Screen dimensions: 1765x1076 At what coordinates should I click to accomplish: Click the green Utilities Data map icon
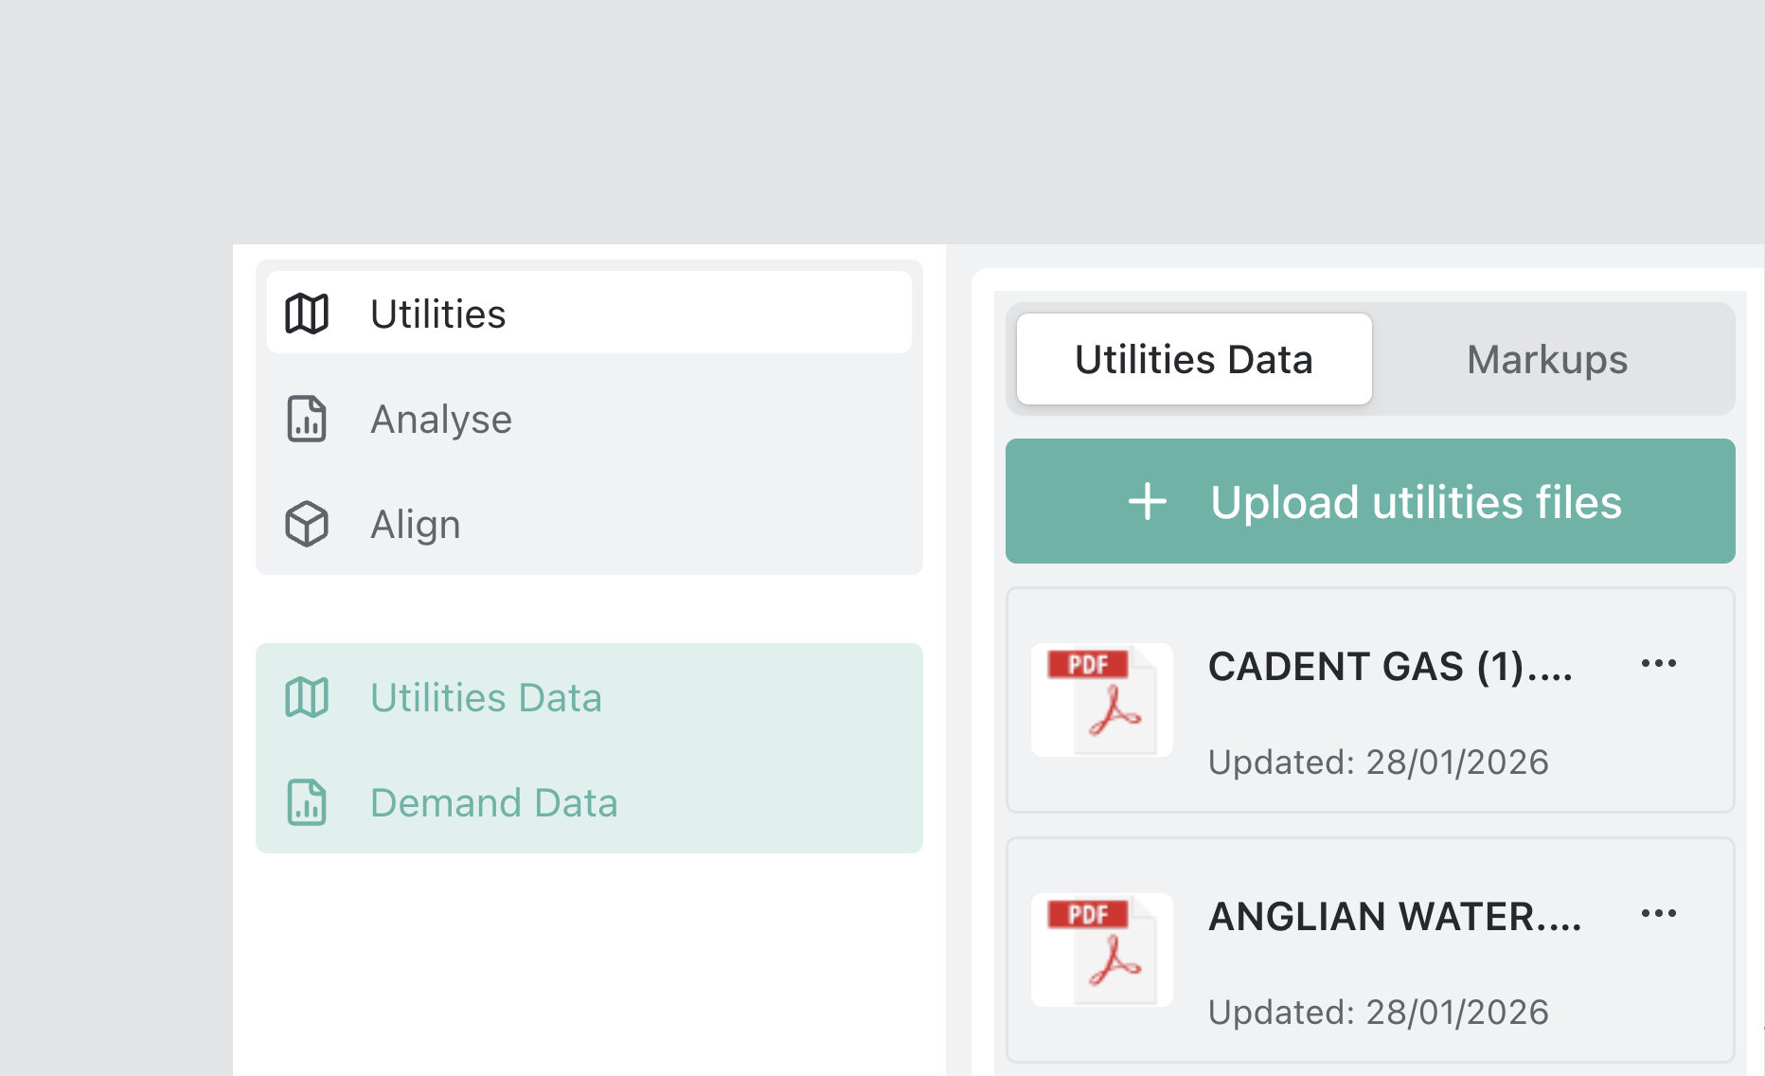307,698
